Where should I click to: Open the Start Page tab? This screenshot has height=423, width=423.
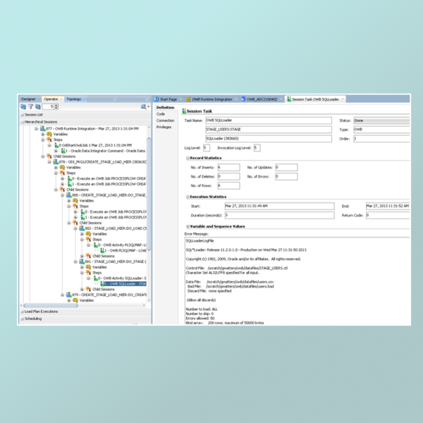click(168, 99)
